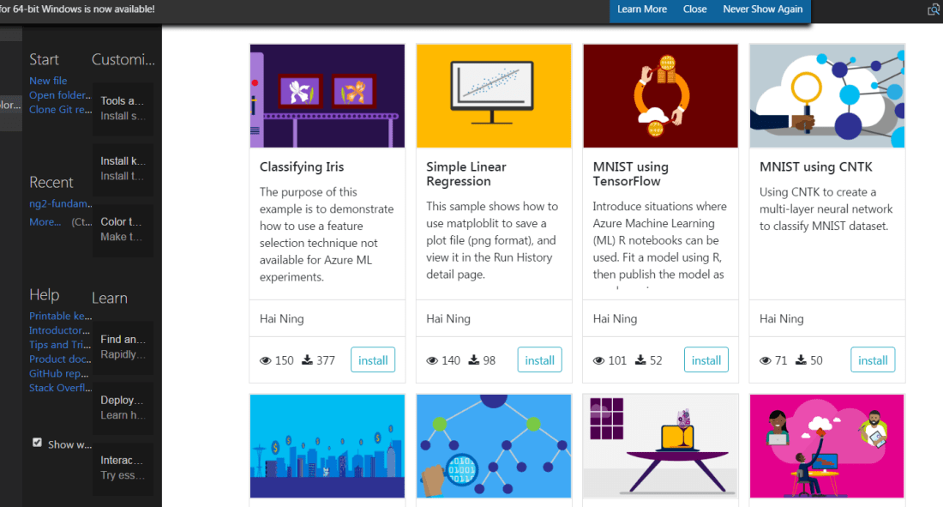
Task: Click the download icon on MNIST using TensorFlow
Action: point(640,361)
